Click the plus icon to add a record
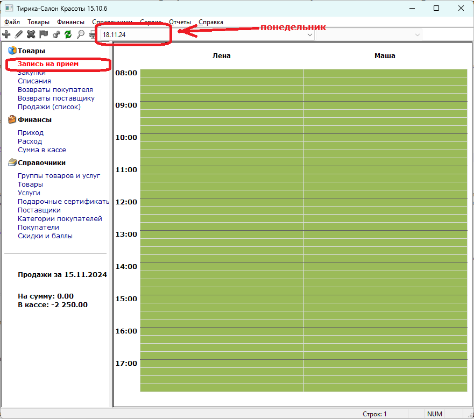The image size is (474, 419). (x=6, y=34)
